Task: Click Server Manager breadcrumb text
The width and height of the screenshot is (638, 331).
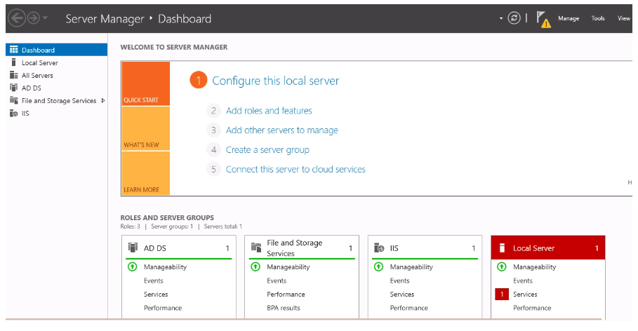Action: [105, 19]
